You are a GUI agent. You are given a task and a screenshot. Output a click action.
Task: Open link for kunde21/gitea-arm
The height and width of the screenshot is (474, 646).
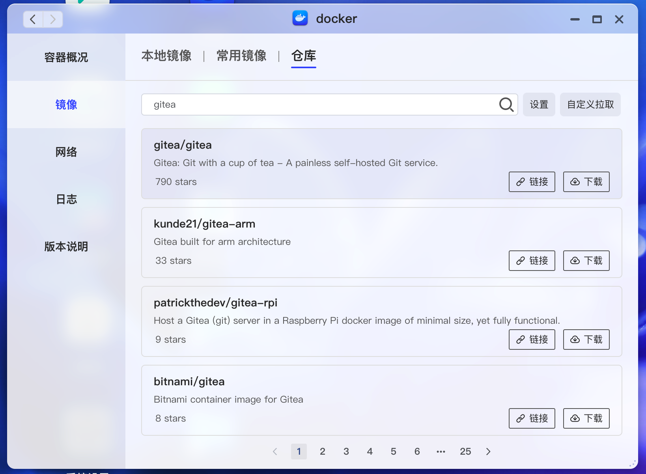point(532,261)
